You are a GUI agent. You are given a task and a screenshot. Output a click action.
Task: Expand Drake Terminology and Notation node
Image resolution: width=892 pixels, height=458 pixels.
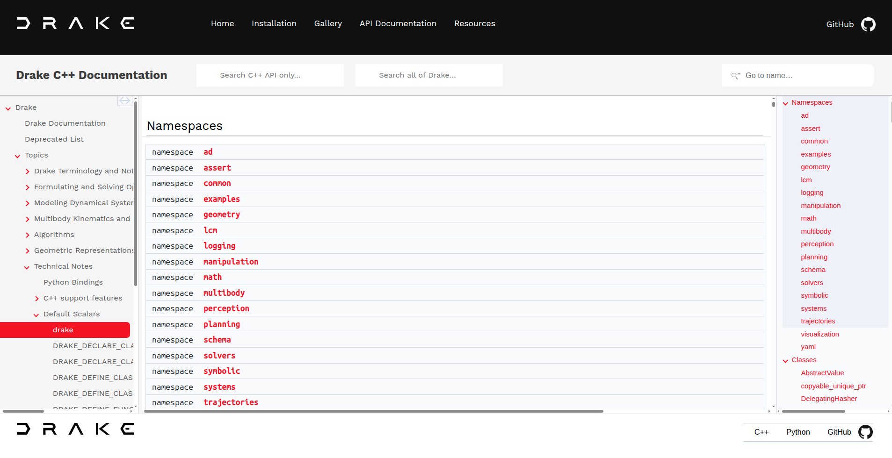click(x=28, y=172)
